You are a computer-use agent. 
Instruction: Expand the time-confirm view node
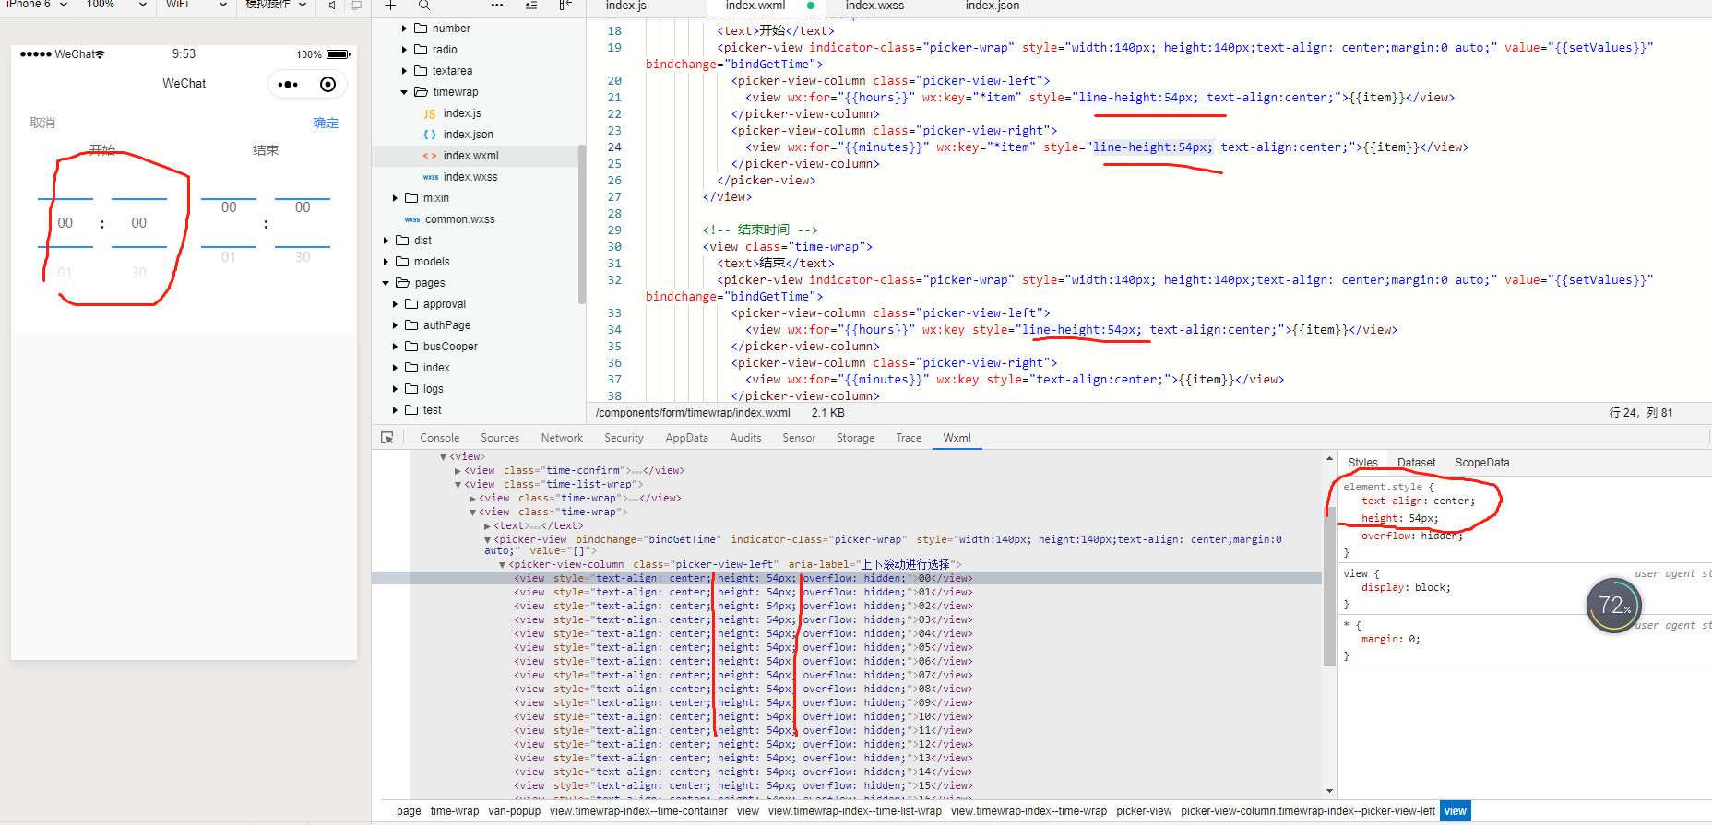pos(458,471)
